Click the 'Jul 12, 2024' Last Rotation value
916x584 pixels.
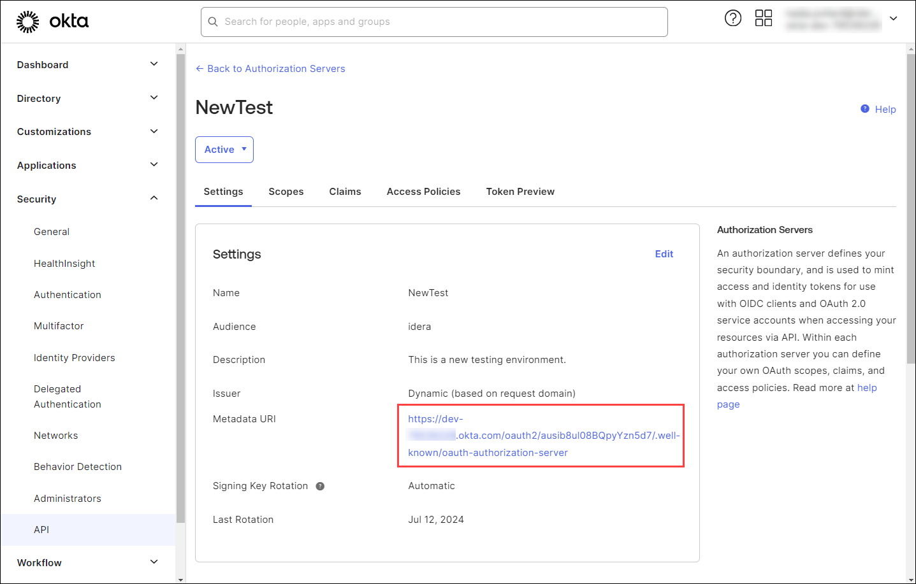coord(436,520)
